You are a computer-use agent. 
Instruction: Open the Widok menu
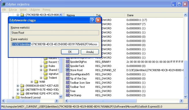(x=23, y=10)
